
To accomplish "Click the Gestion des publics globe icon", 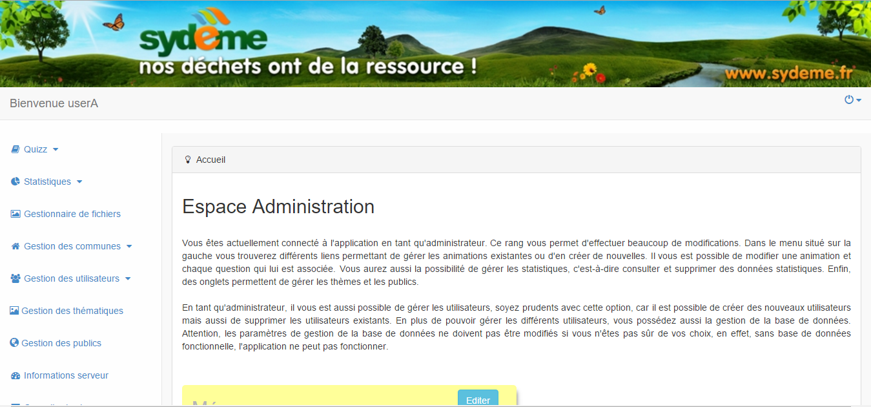I will pyautogui.click(x=14, y=343).
